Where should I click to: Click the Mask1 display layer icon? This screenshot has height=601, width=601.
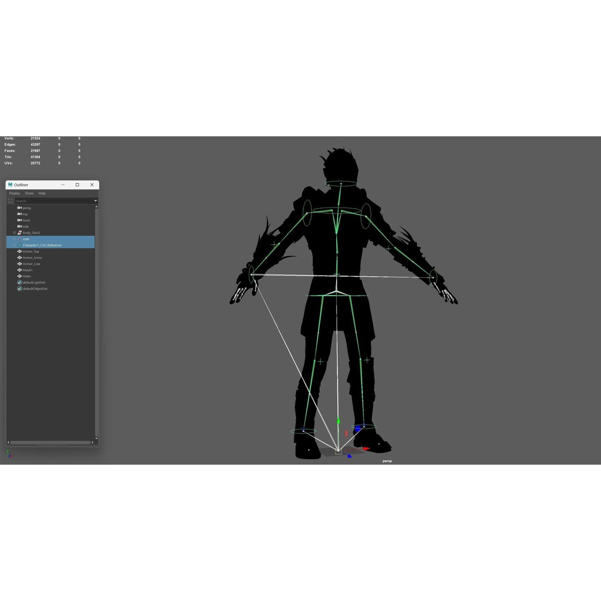(19, 270)
